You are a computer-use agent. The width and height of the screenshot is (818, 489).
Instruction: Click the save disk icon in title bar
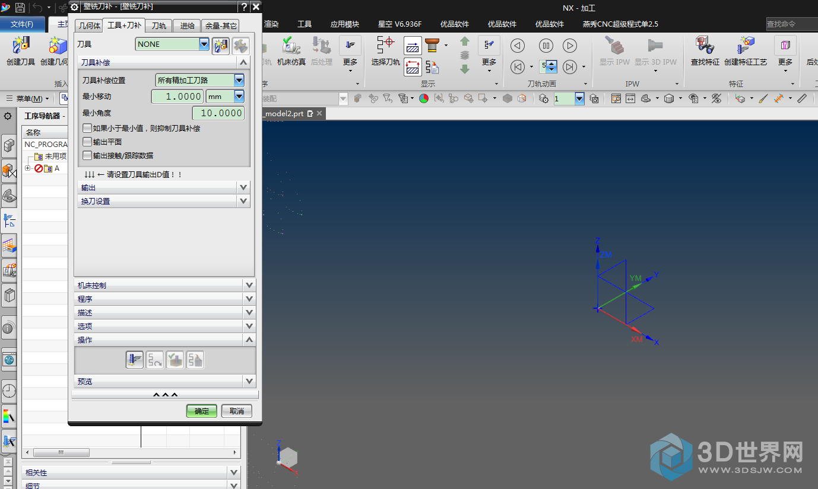(x=20, y=8)
